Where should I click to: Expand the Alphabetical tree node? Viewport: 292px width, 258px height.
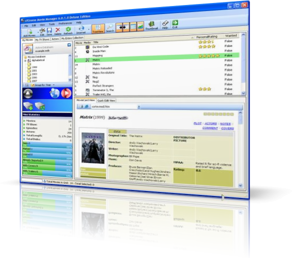click(x=25, y=60)
